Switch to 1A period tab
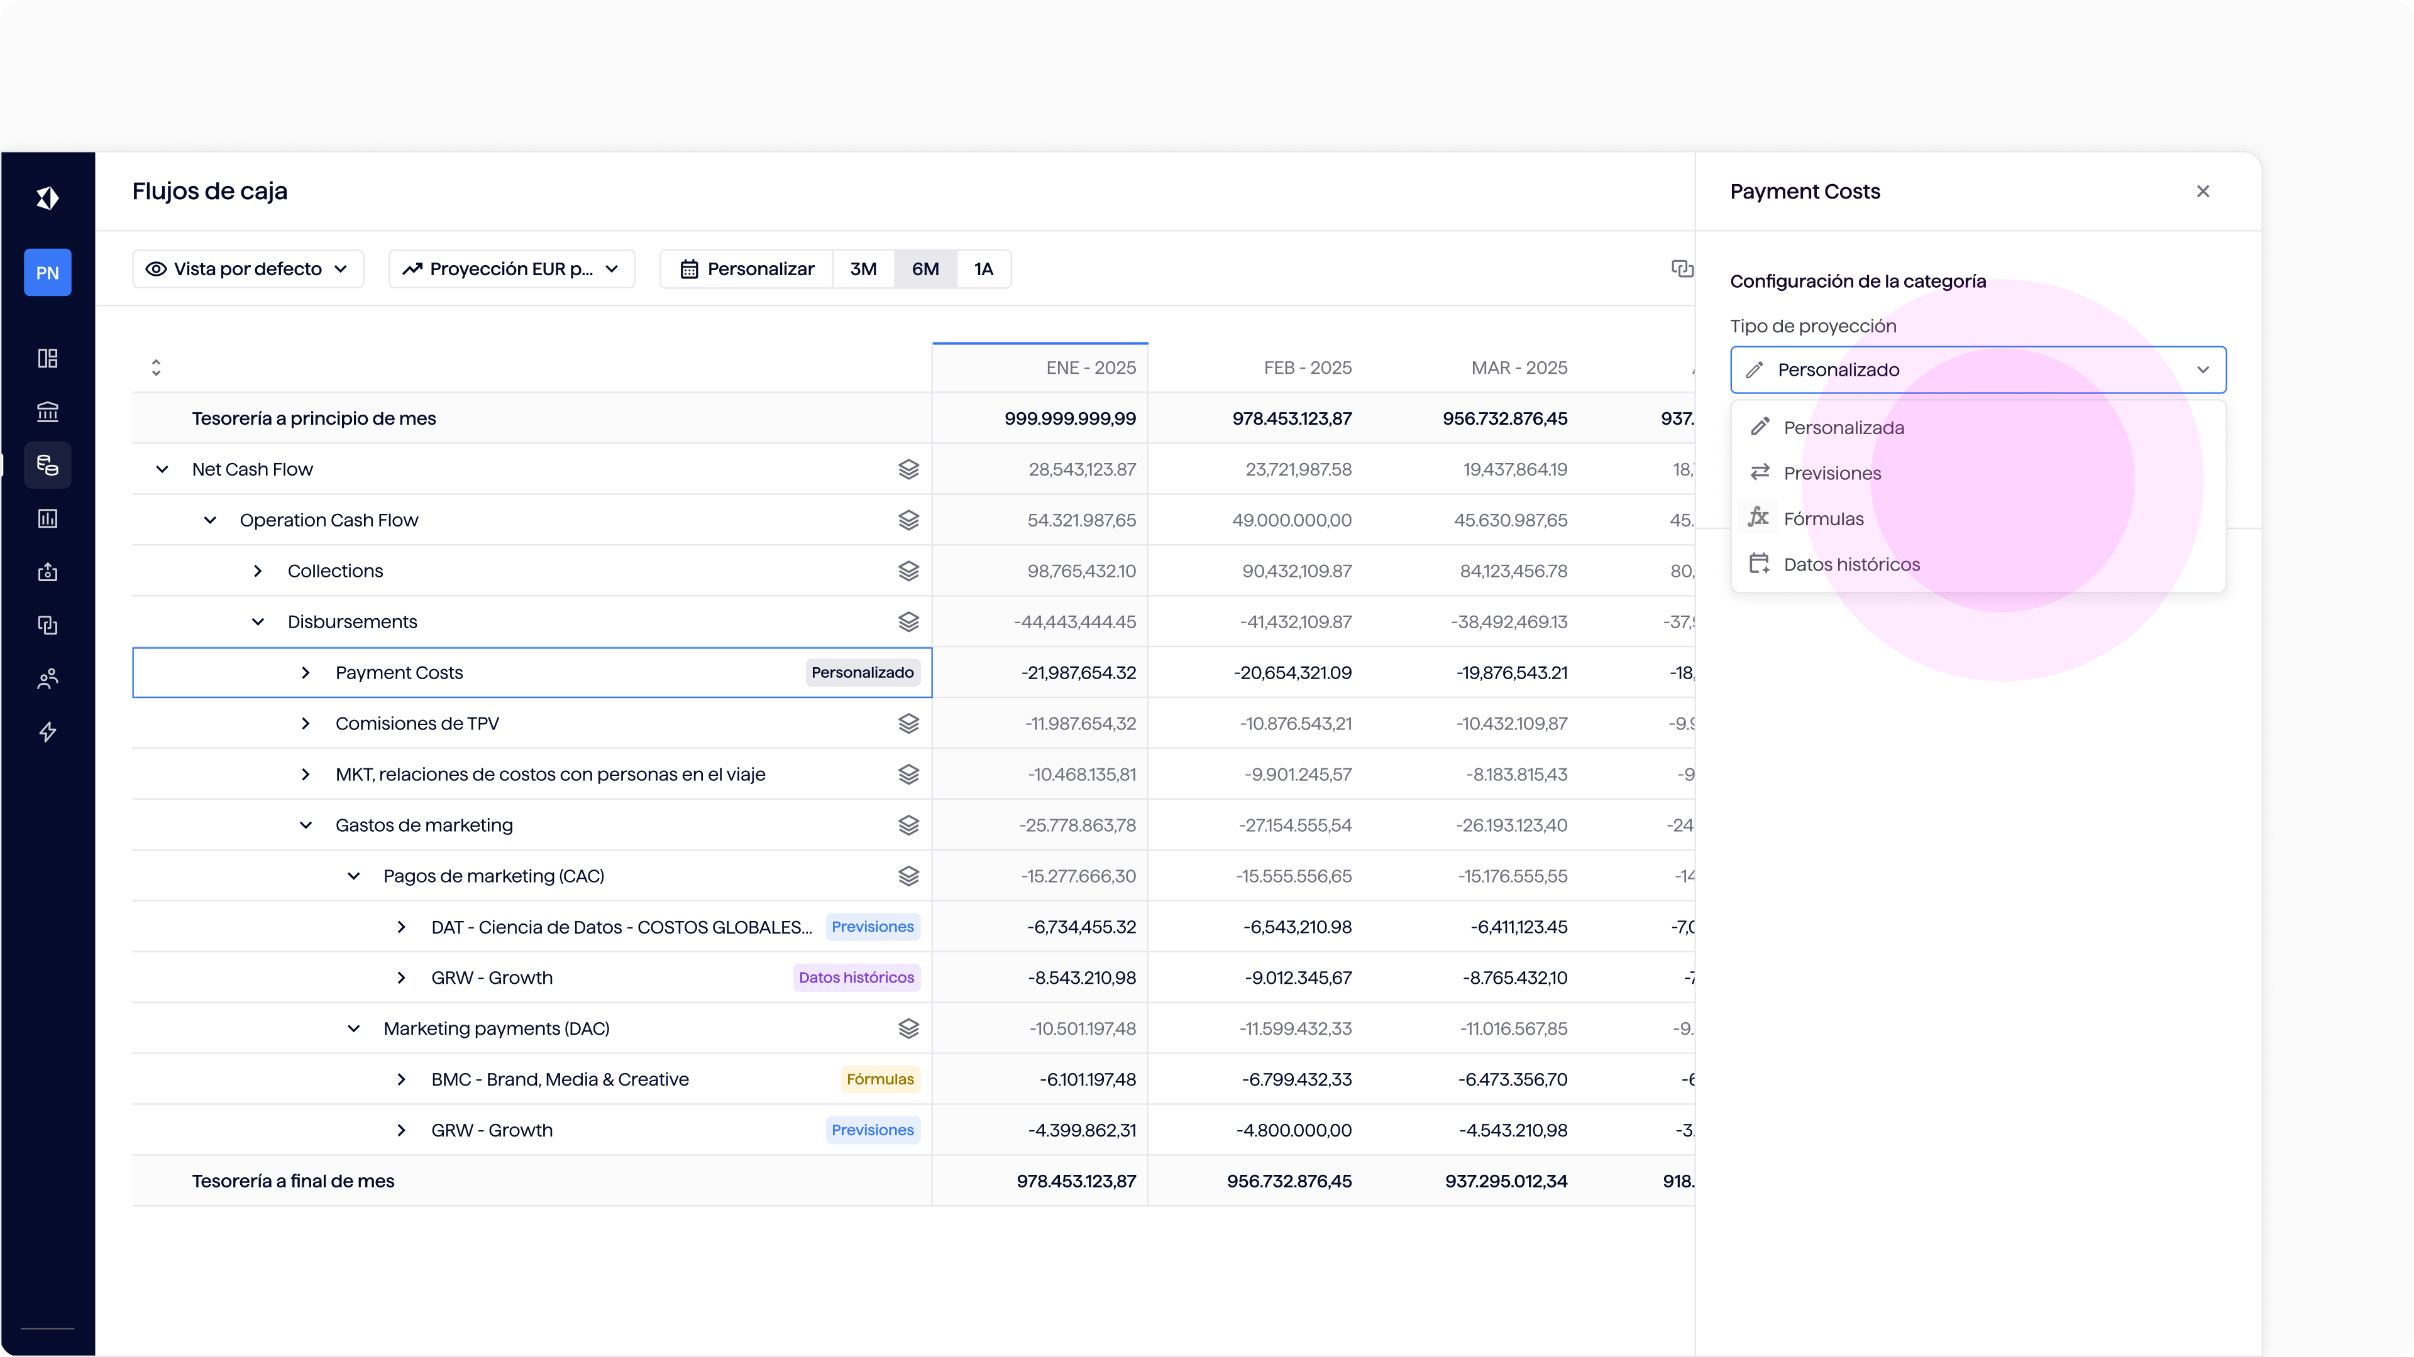This screenshot has height=1357, width=2414. (983, 269)
